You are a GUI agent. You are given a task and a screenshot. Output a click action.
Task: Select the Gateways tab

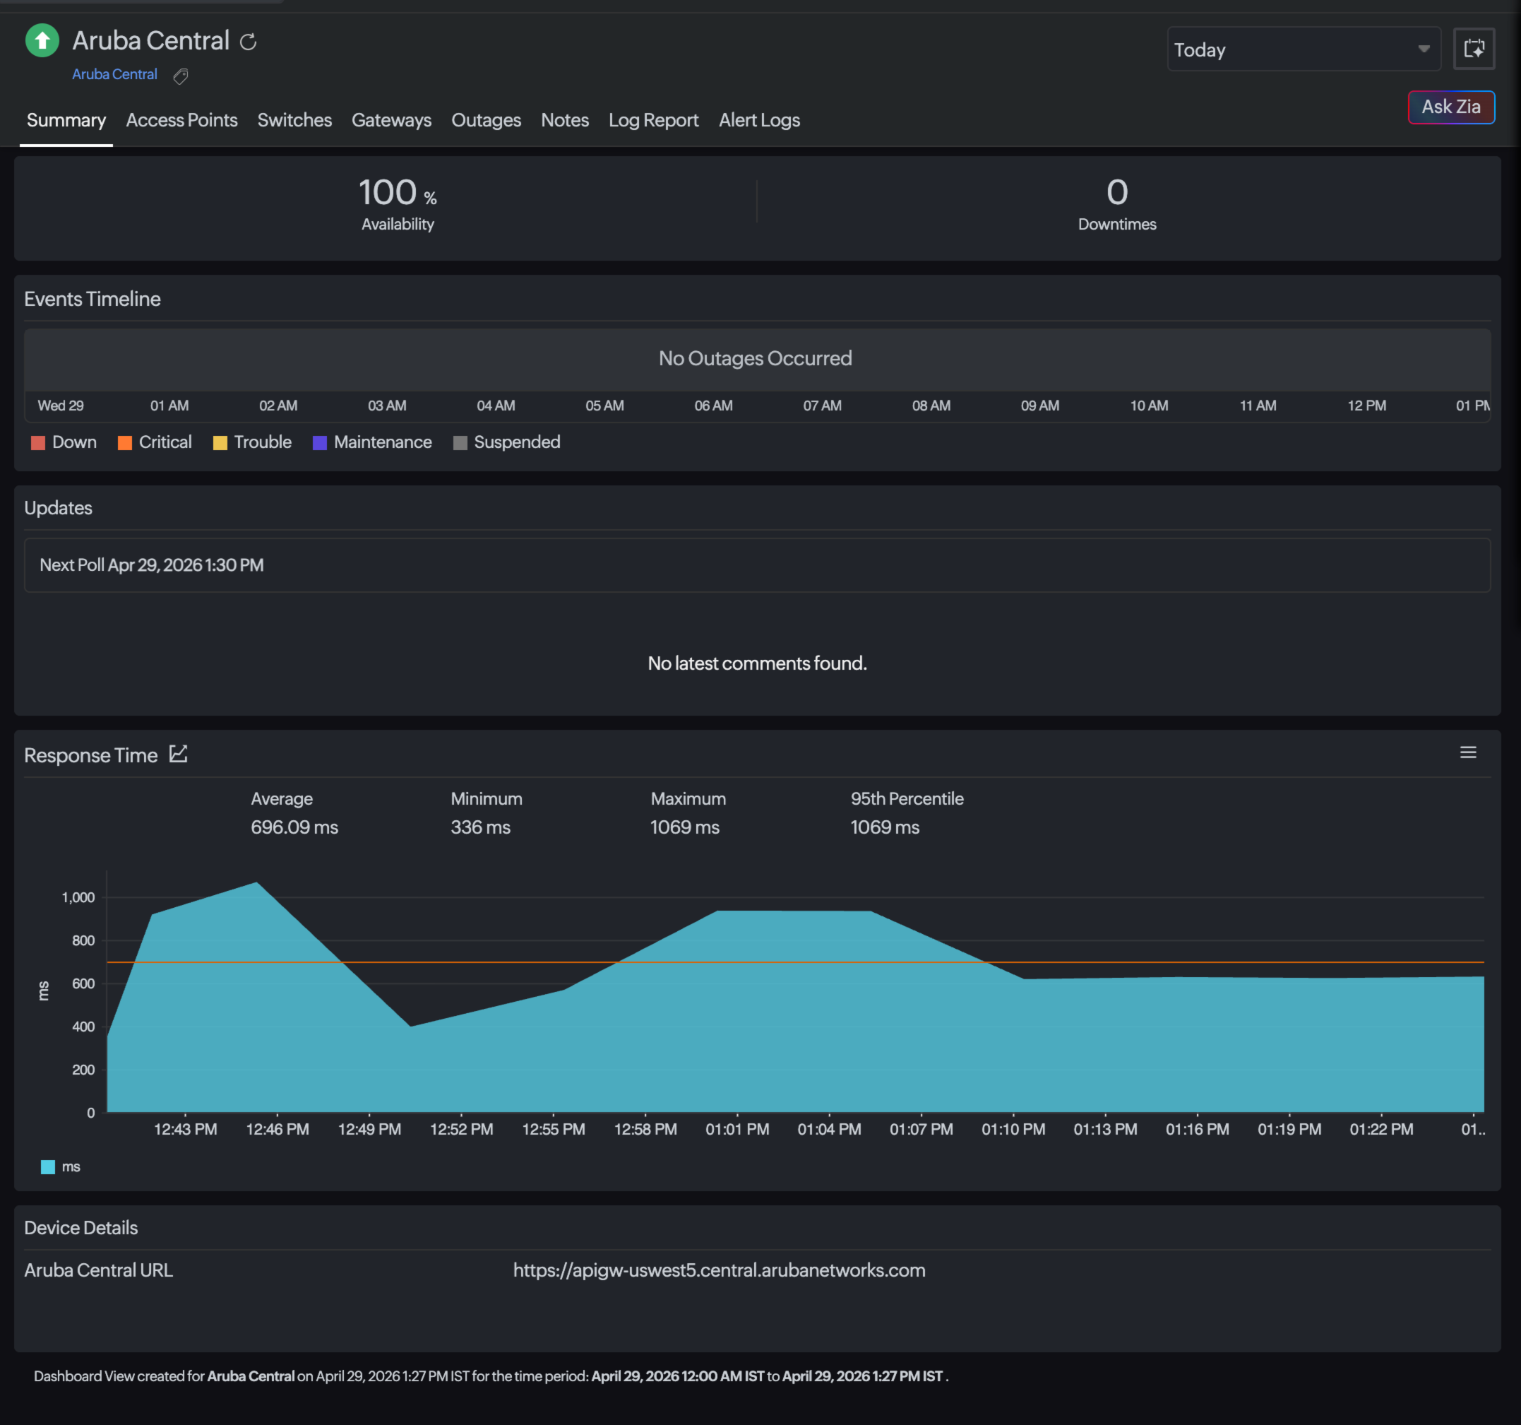click(392, 120)
